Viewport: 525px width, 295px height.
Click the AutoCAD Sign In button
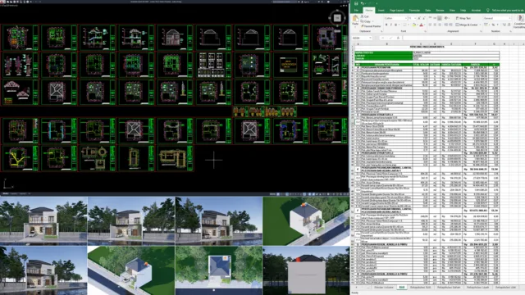pyautogui.click(x=305, y=2)
